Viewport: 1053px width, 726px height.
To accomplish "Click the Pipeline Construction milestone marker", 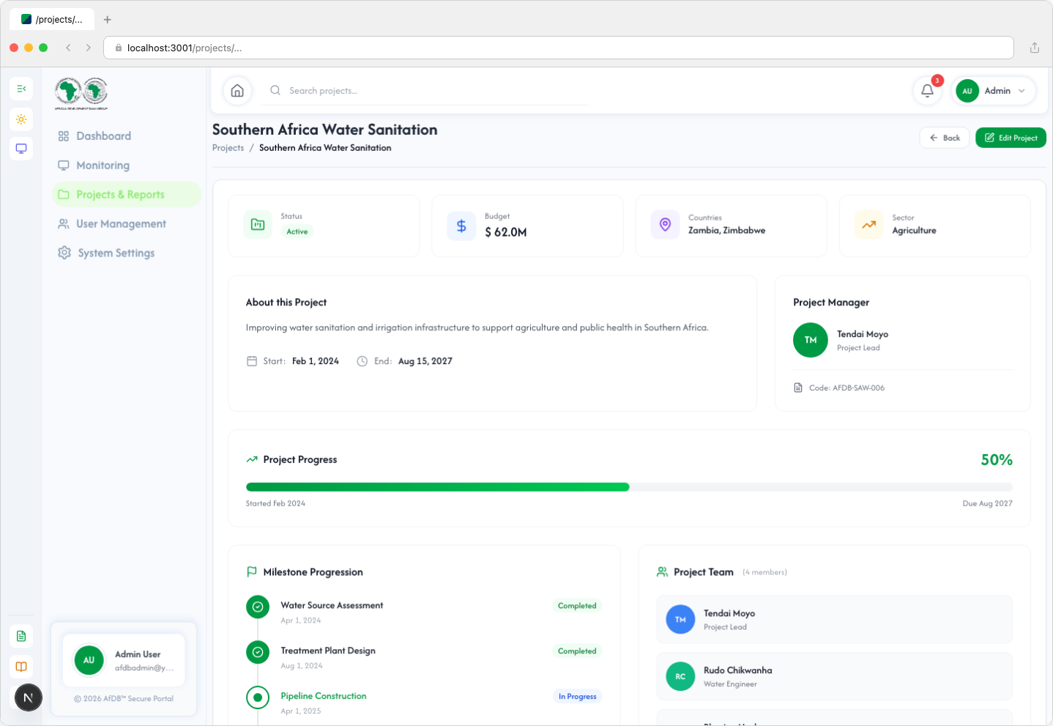I will [x=258, y=697].
